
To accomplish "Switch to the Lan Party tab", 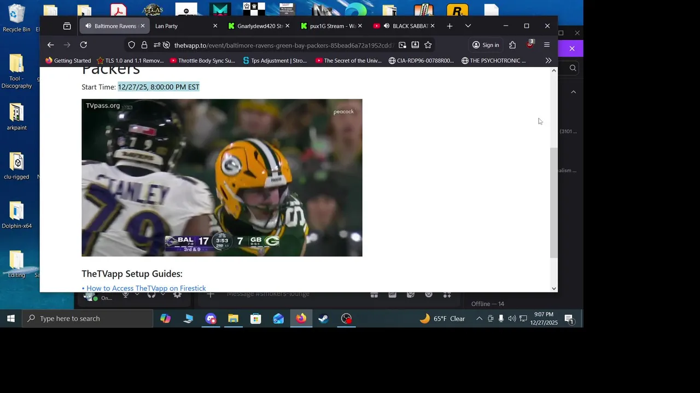I will click(x=185, y=26).
